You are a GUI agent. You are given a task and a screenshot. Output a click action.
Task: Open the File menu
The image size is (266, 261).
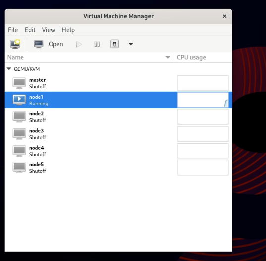(13, 30)
